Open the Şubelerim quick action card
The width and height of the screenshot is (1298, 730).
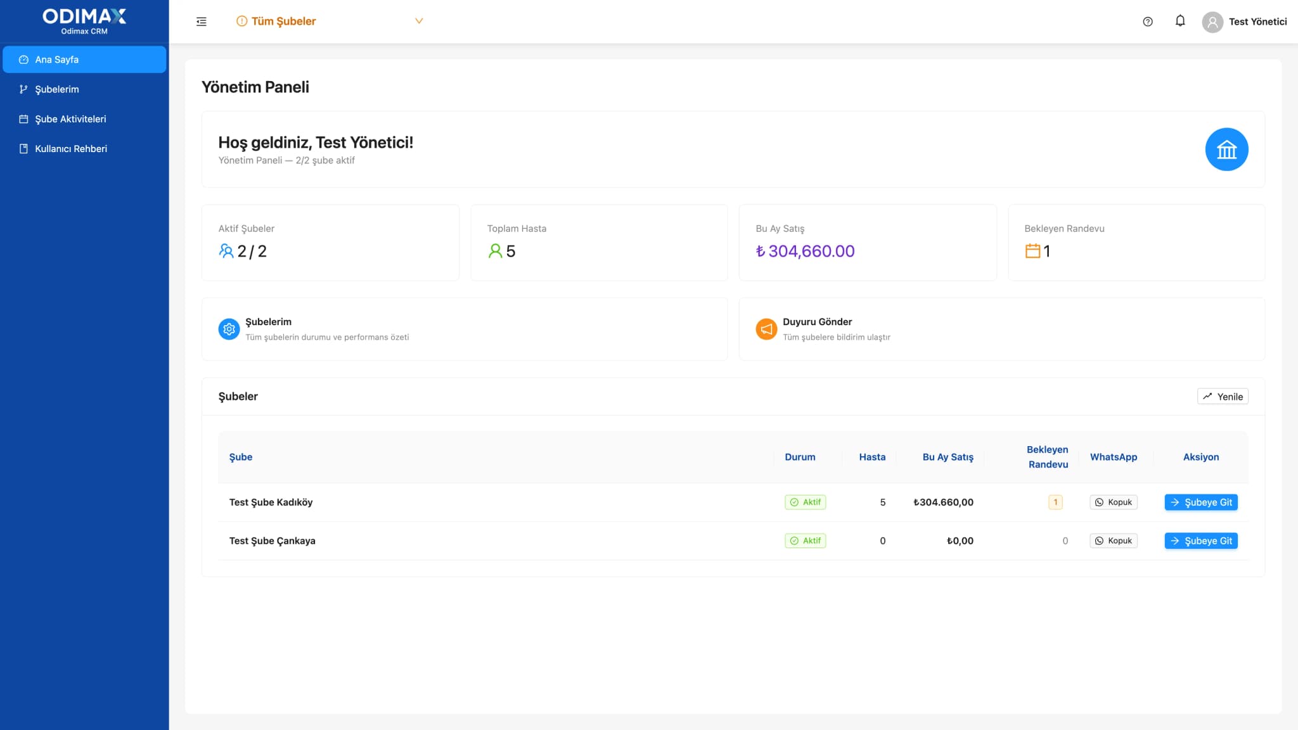[x=465, y=329]
